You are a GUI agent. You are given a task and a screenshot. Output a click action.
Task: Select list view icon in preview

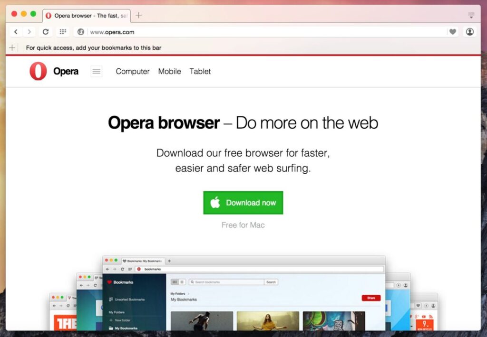(182, 282)
